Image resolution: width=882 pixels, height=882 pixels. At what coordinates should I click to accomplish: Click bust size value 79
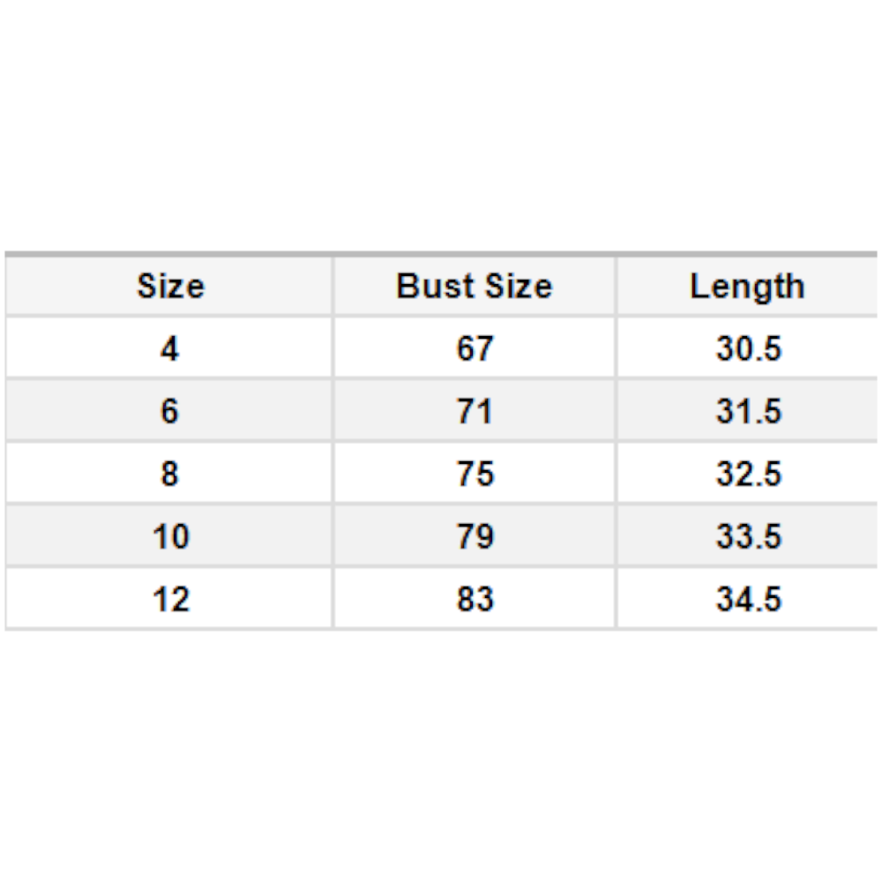475,536
